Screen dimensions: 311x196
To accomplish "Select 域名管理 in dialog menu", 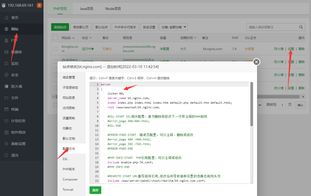I will [x=72, y=77].
